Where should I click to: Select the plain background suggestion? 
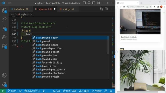pos(70,41)
